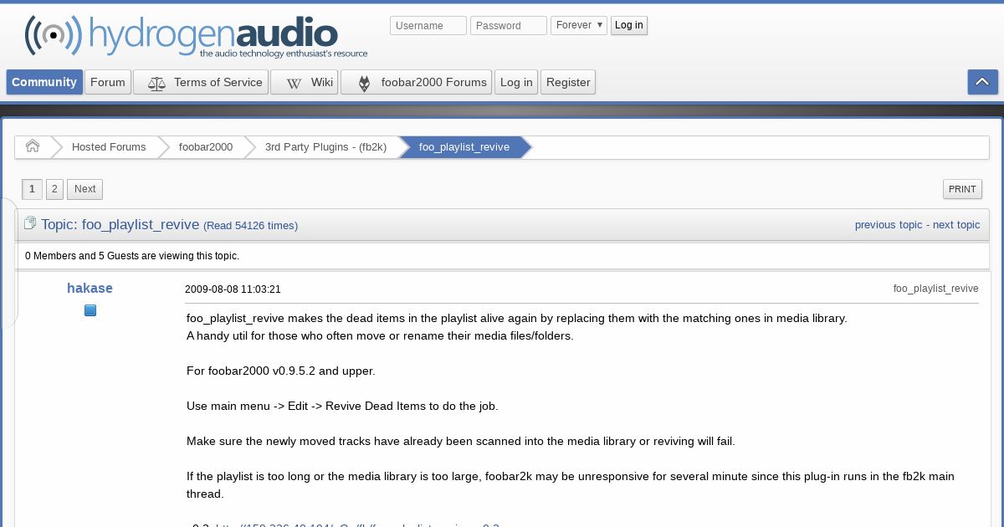Screen dimensions: 1004x527
Task: Focus the Password field
Action: coord(509,26)
